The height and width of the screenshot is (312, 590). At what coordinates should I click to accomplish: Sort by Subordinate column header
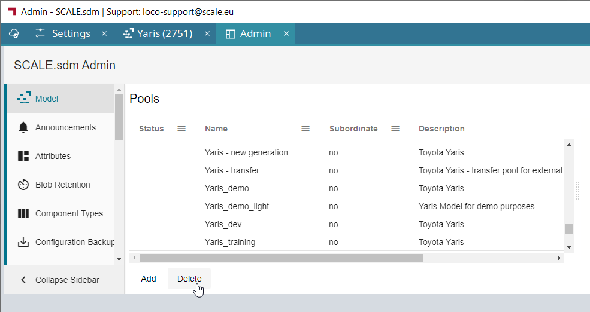point(353,129)
